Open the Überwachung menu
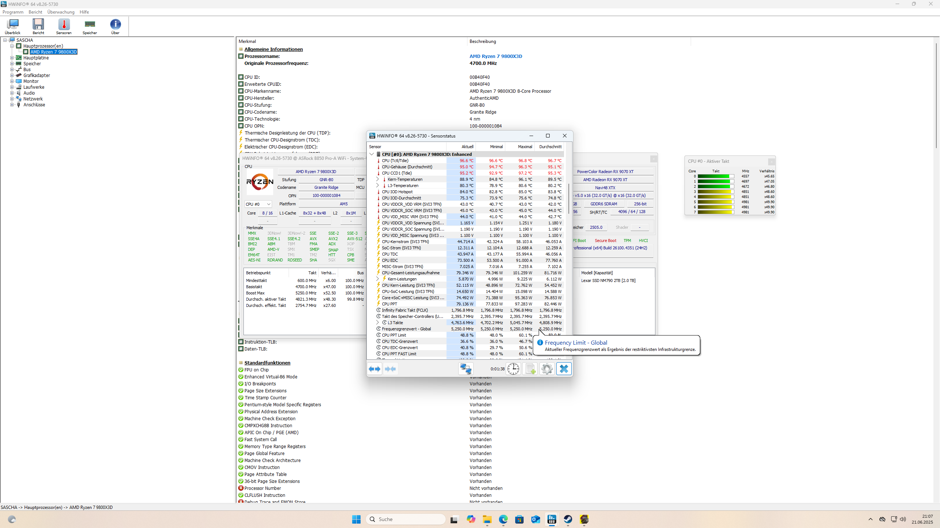Viewport: 940px width, 528px height. pyautogui.click(x=61, y=12)
